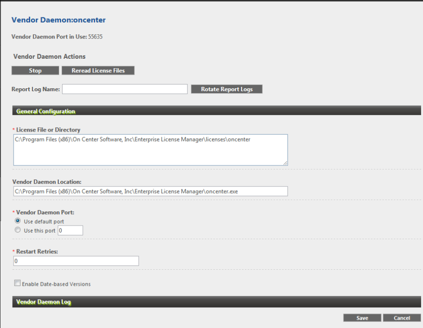The width and height of the screenshot is (423, 328).
Task: Click the Vendor Daemon Location label
Action: click(47, 182)
